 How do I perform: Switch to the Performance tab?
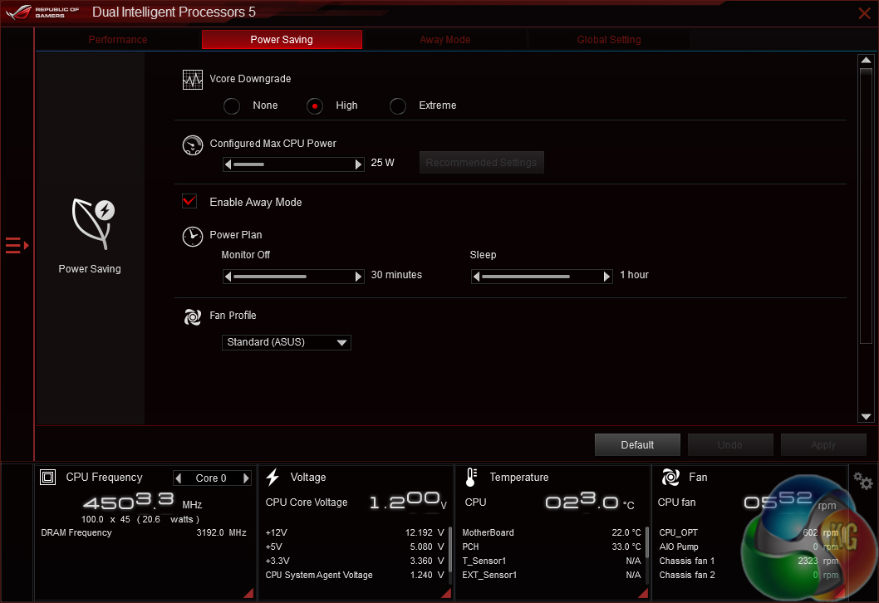[118, 40]
